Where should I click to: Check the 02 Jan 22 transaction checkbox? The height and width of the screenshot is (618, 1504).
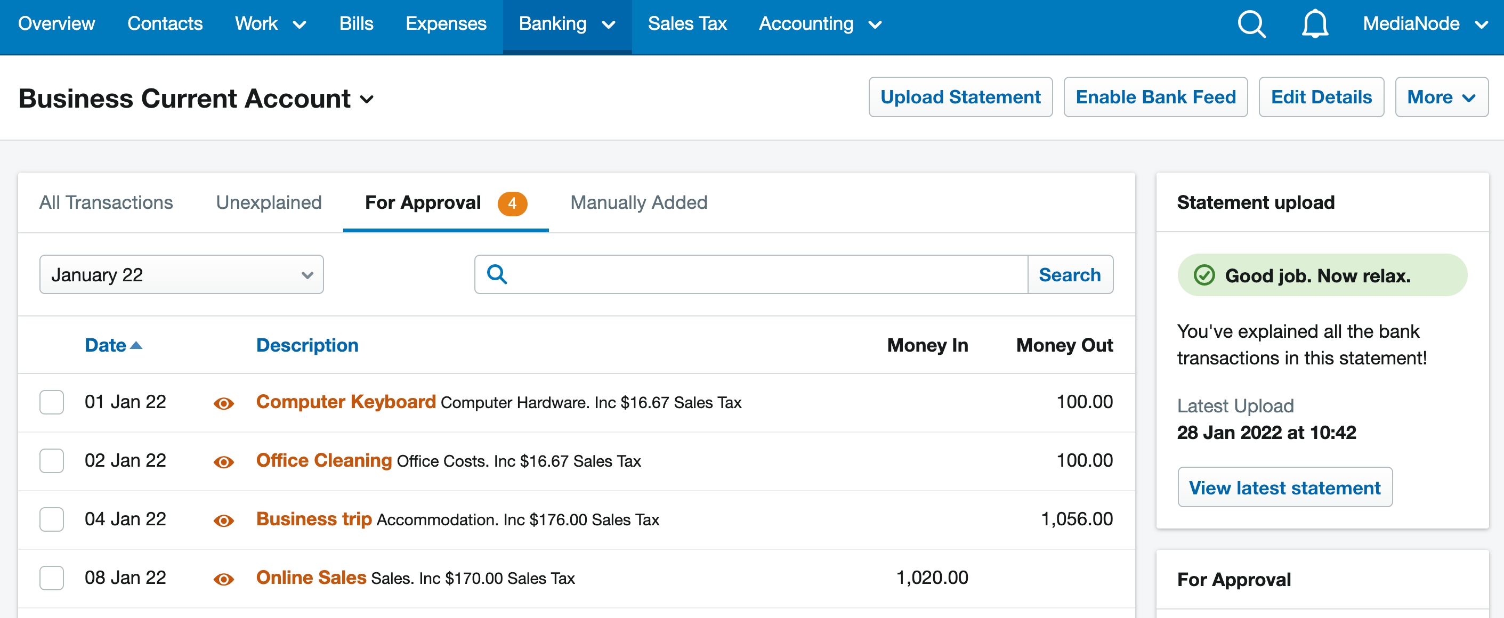tap(51, 461)
